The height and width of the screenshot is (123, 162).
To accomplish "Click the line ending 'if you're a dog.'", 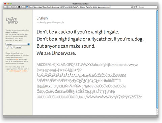I will (x=90, y=39).
